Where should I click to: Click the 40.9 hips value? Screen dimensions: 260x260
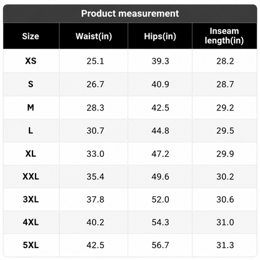pos(160,84)
